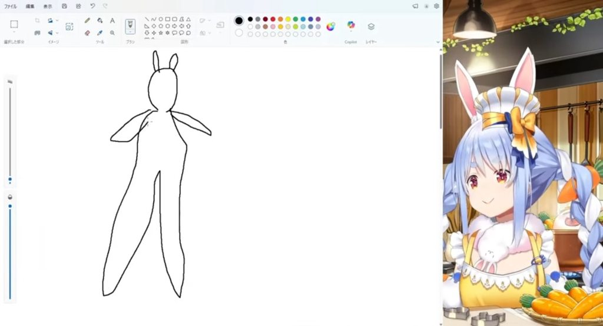Open the ファイル menu
The height and width of the screenshot is (326, 603).
point(11,6)
